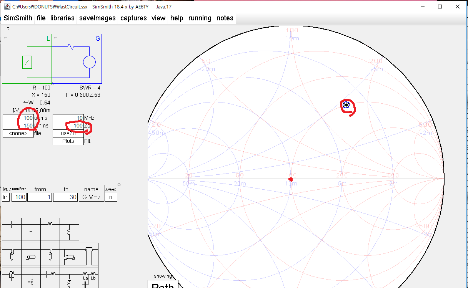Open the saveImages menu
468x288 pixels.
[x=97, y=18]
